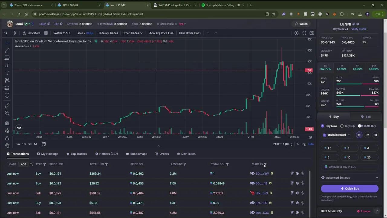This screenshot has width=387, height=218.
Task: Select the Buy Dip radio option
Action: (347, 126)
